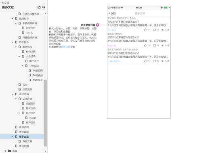Viewport: 222px width, 153px height.
Task: Open the 用户点评 page in the tree
Action: (34, 61)
